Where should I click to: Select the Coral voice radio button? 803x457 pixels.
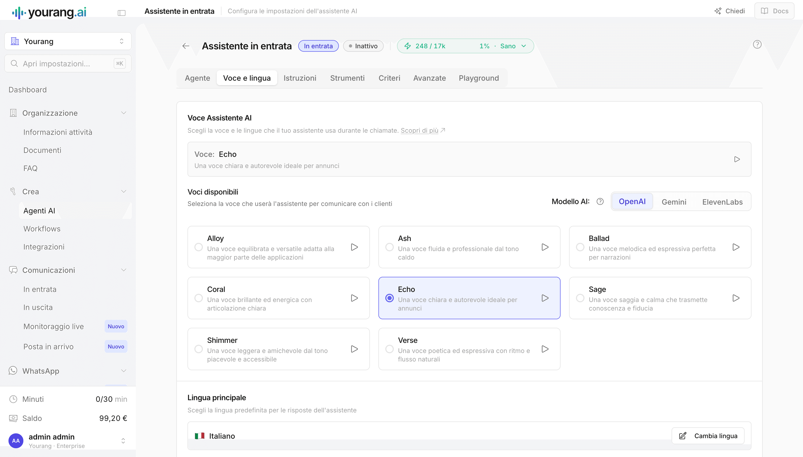(x=198, y=298)
